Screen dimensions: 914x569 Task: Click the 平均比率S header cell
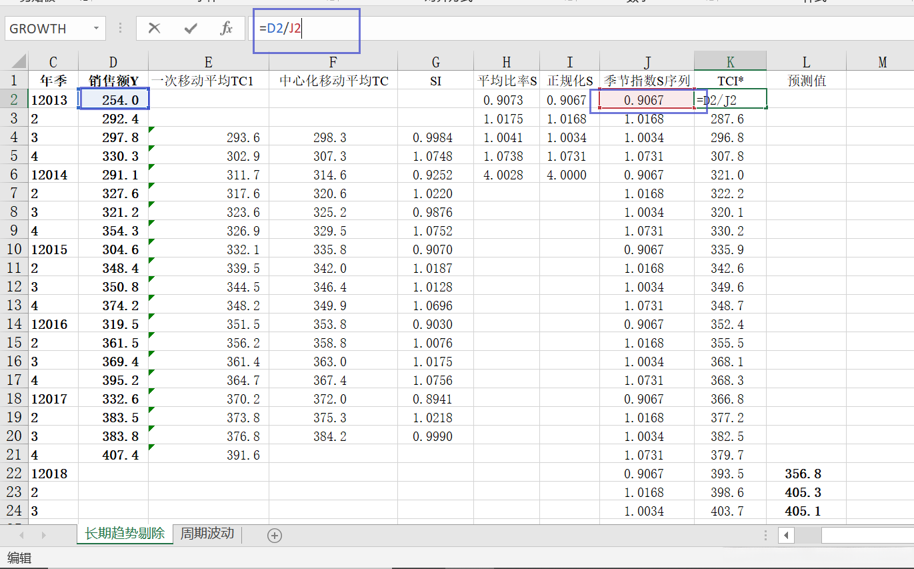tap(507, 81)
